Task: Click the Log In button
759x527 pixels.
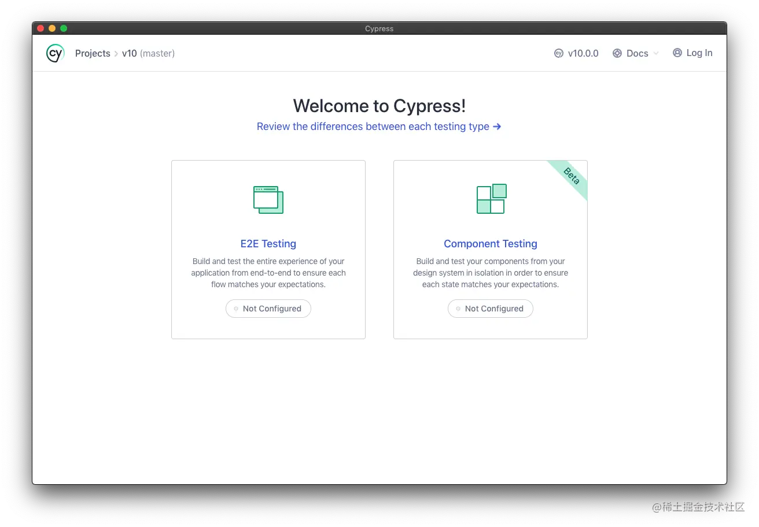Action: pos(692,53)
